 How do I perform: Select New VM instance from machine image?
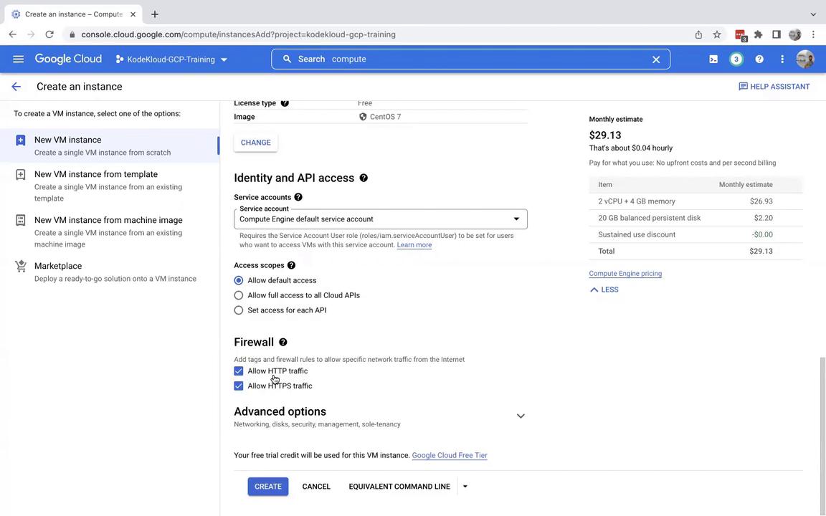tap(110, 231)
